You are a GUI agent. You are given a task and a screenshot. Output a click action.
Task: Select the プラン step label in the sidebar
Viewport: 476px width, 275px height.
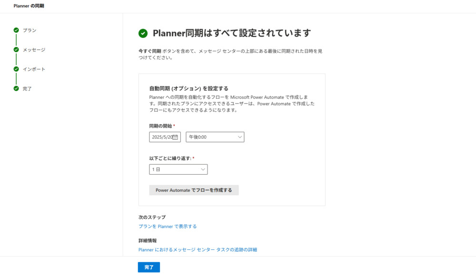30,30
